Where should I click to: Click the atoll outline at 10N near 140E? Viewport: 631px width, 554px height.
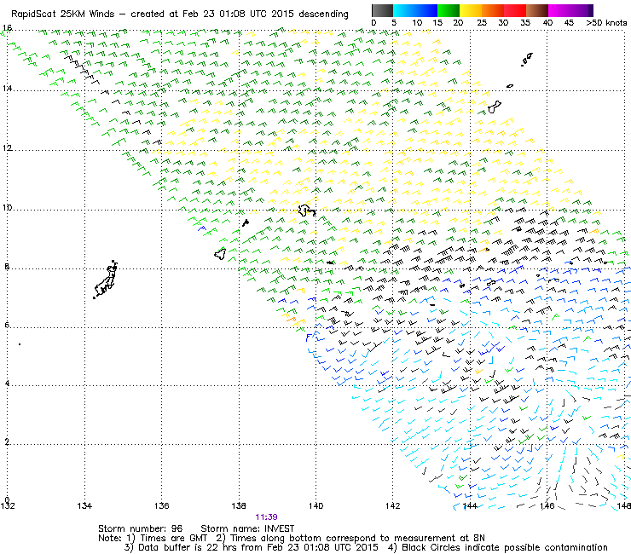click(306, 211)
